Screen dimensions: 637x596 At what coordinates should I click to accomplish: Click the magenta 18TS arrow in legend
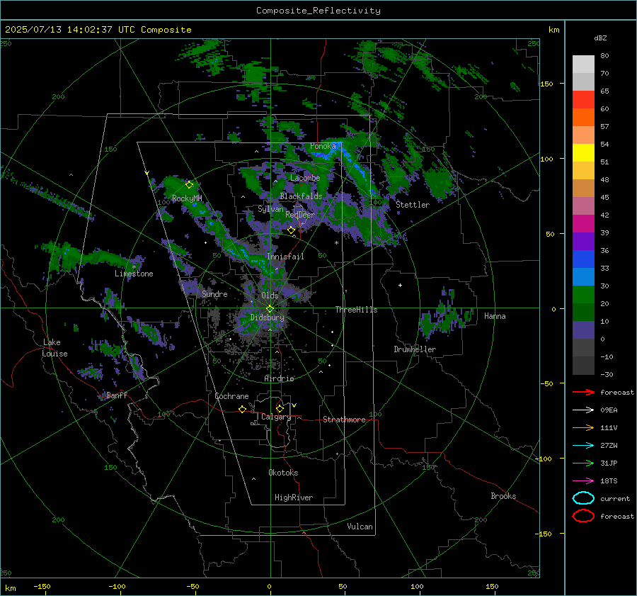[x=583, y=481]
